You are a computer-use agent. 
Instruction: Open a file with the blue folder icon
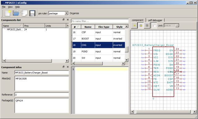16,13
